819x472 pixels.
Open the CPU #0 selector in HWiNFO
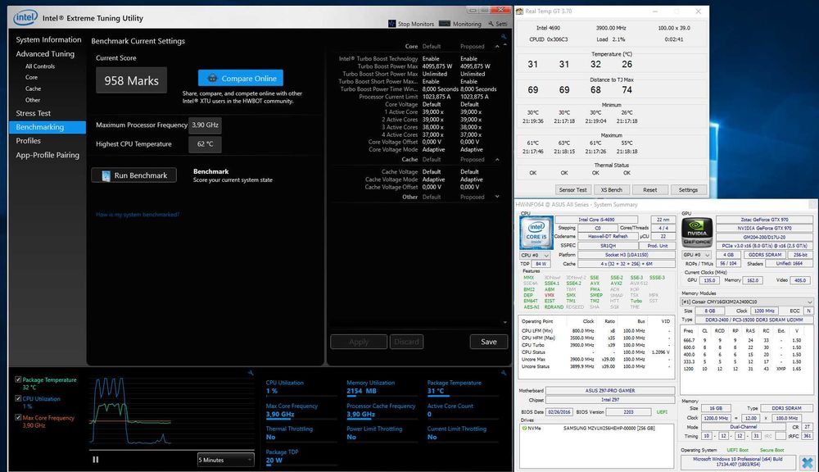pyautogui.click(x=535, y=255)
